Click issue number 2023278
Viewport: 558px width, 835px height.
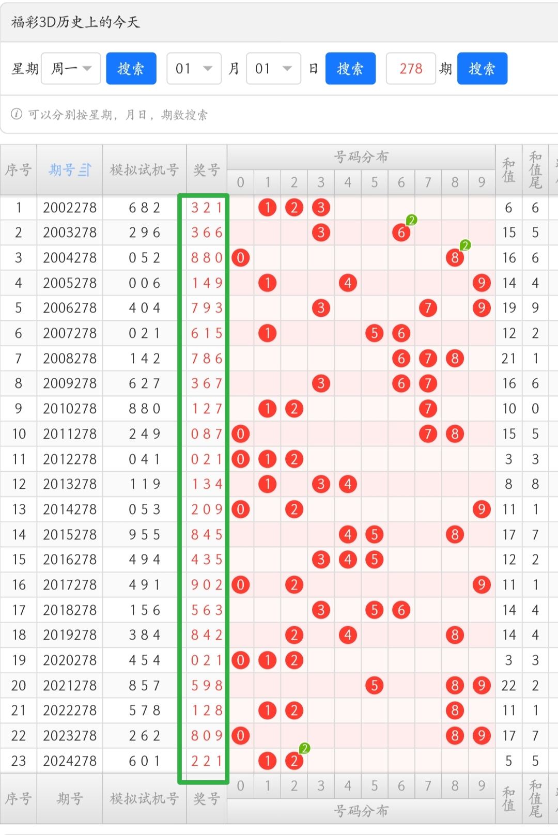tap(70, 736)
